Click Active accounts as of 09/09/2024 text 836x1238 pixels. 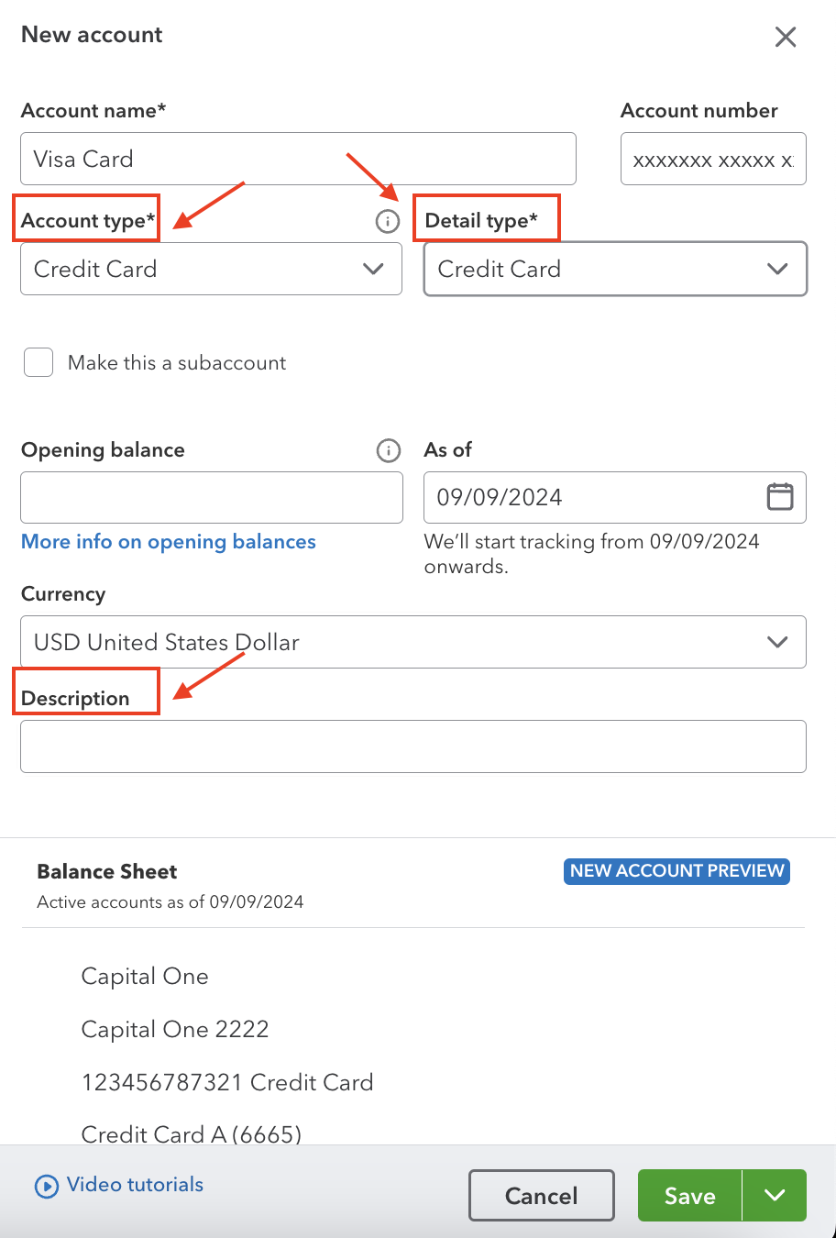tap(170, 902)
